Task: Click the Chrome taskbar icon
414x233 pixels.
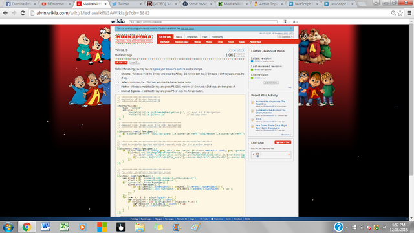Action: pyautogui.click(x=27, y=227)
